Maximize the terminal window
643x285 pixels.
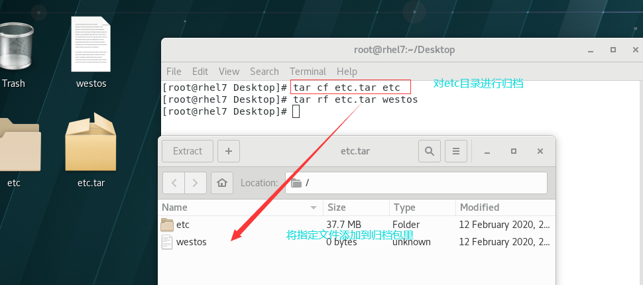pyautogui.click(x=613, y=50)
